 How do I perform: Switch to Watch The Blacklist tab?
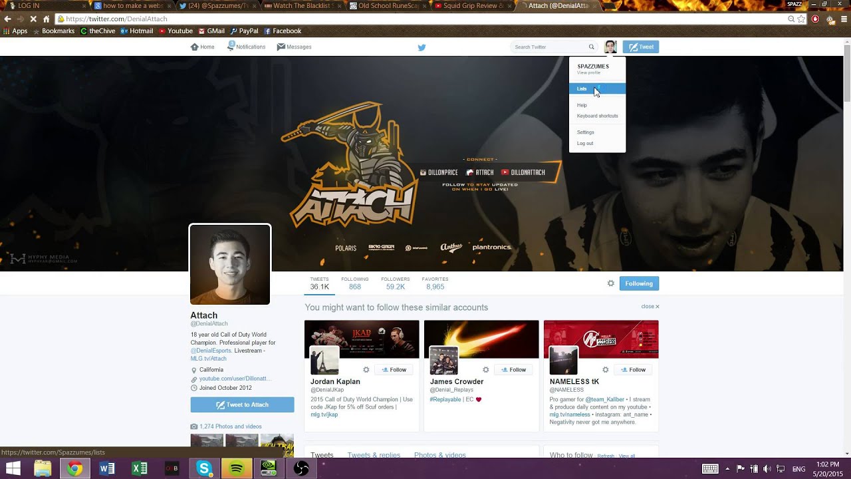(302, 6)
